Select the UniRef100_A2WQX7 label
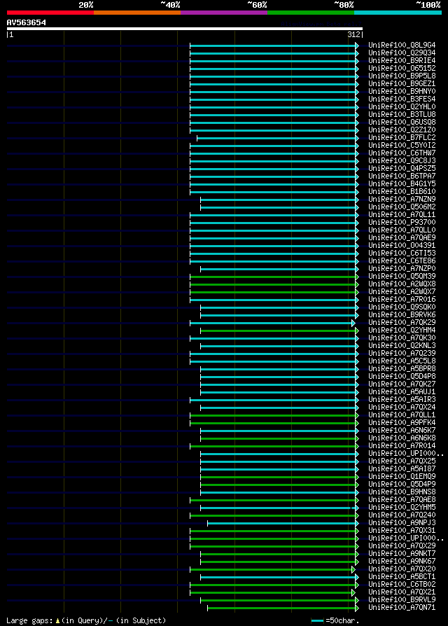Image resolution: width=448 pixels, height=626 pixels. pyautogui.click(x=402, y=292)
